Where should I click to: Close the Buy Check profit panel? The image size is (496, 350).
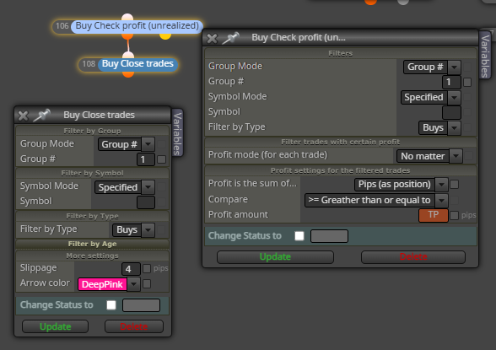point(212,39)
